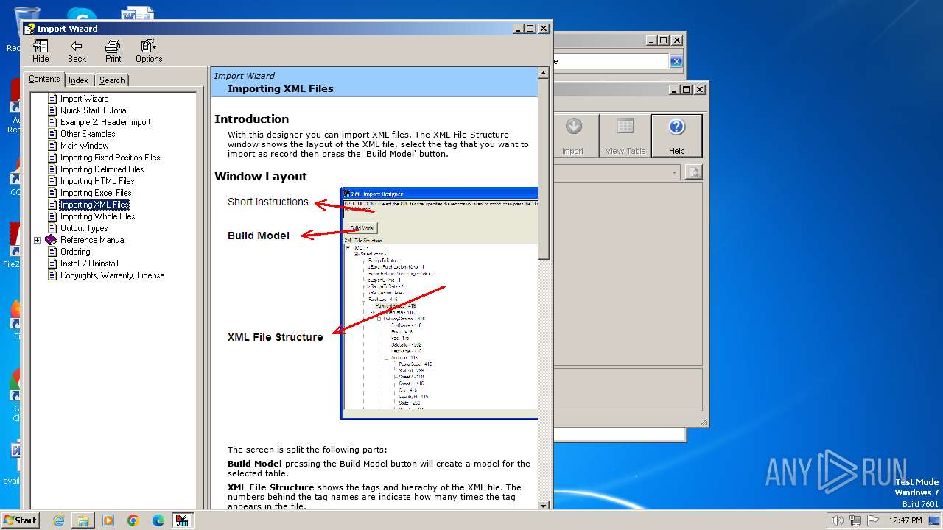The height and width of the screenshot is (530, 943).
Task: Open the Windows Start menu
Action: [21, 520]
